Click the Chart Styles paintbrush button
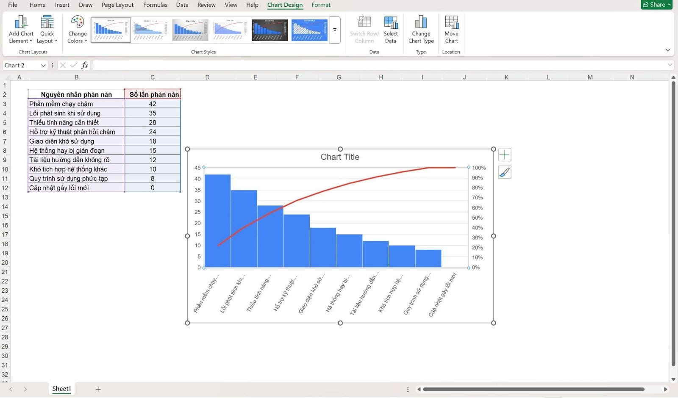The width and height of the screenshot is (678, 398). point(505,172)
